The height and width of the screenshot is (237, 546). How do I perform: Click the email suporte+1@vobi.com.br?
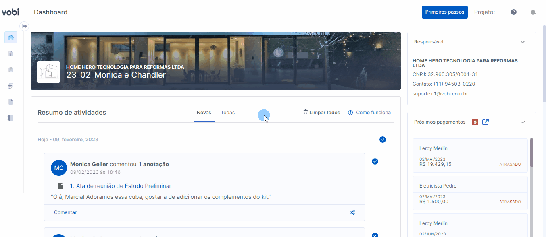pos(440,94)
